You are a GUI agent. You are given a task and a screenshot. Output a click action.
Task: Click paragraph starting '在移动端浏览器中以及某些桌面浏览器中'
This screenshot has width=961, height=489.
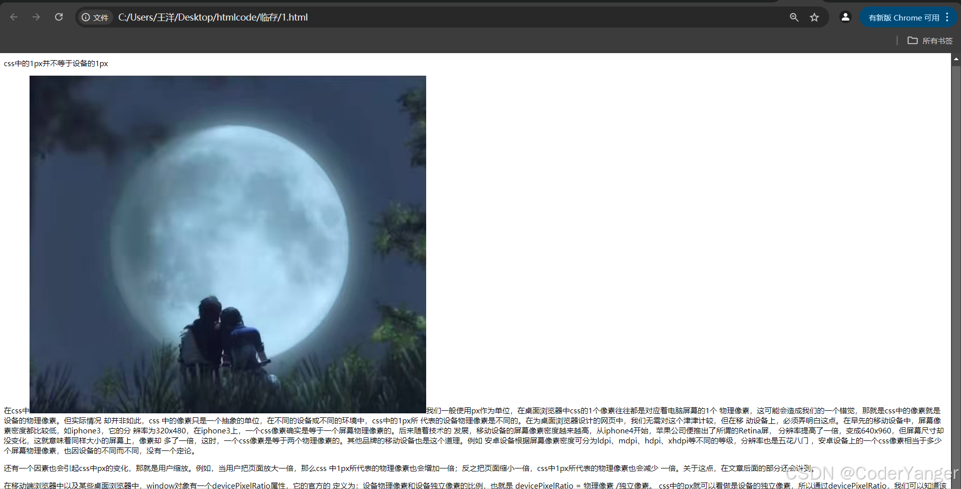[475, 485]
